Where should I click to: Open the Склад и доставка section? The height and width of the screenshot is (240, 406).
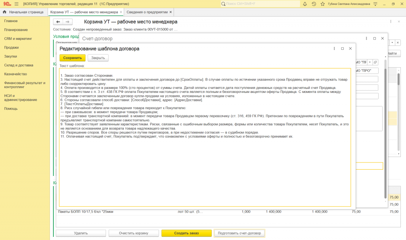tap(19, 65)
